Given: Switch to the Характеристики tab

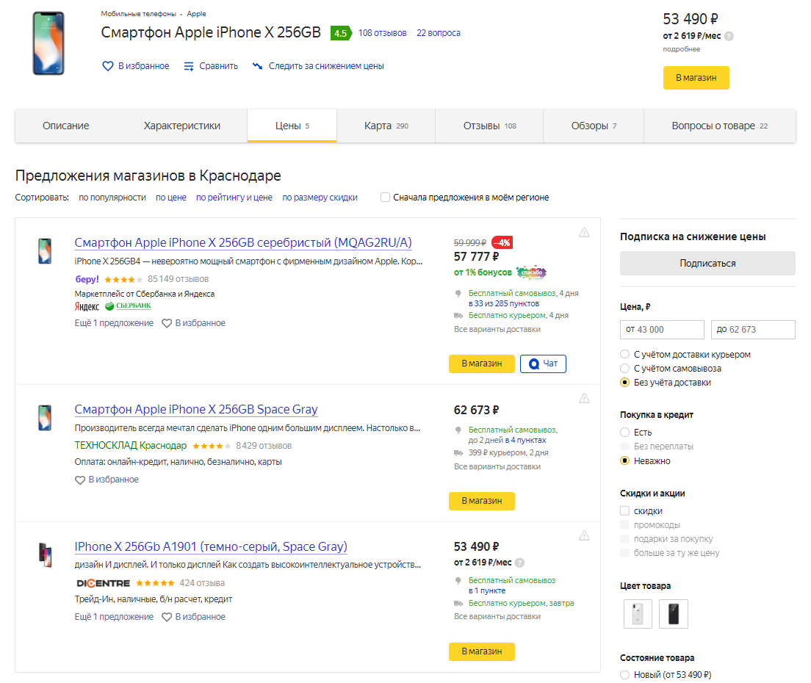Looking at the screenshot, I should click(x=182, y=126).
